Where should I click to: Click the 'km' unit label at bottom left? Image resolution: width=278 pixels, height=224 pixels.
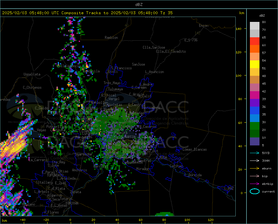(x=4, y=221)
